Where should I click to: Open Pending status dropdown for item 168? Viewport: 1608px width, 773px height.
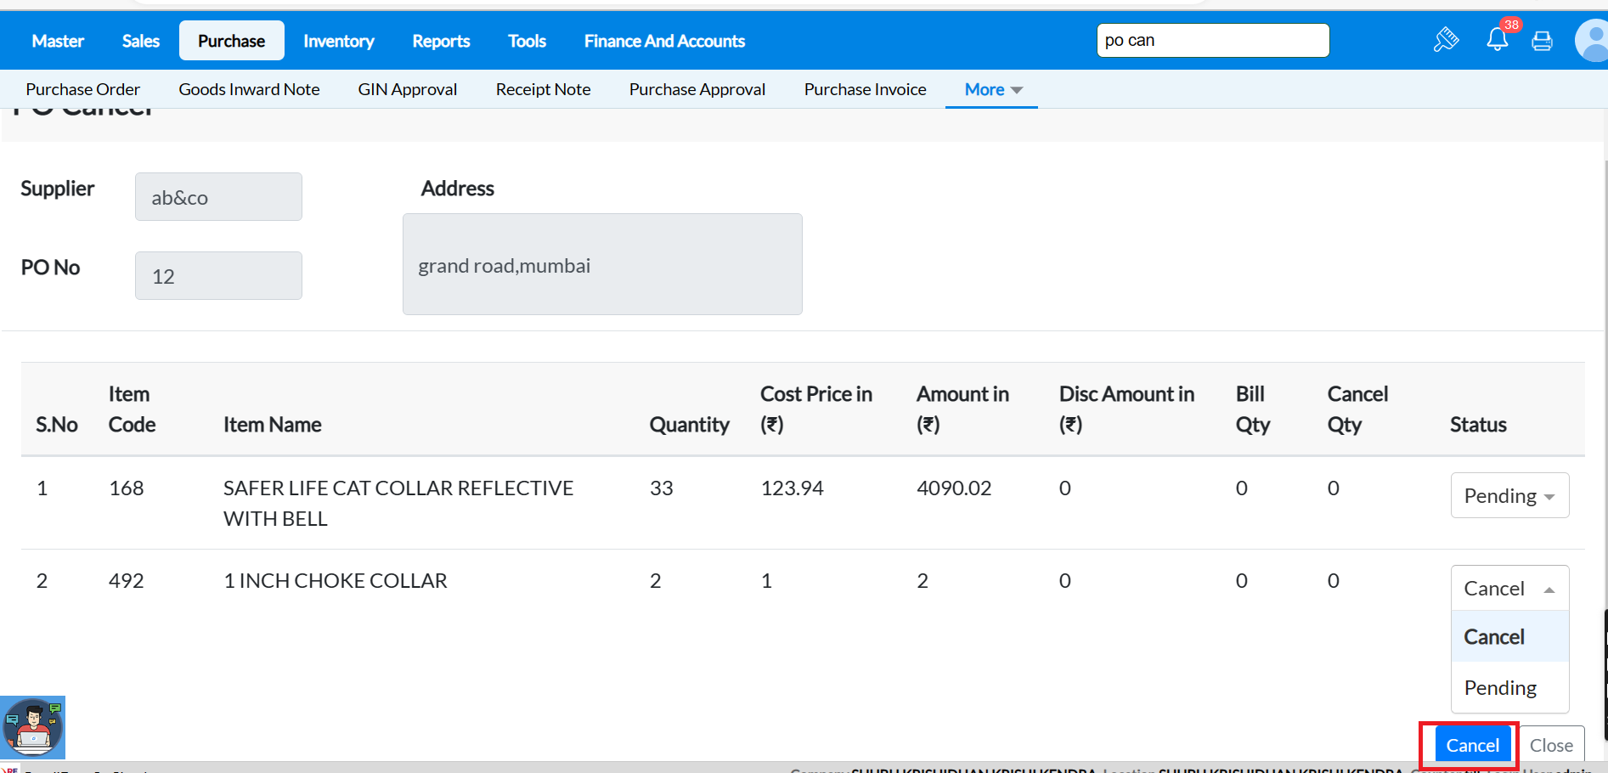(1509, 495)
